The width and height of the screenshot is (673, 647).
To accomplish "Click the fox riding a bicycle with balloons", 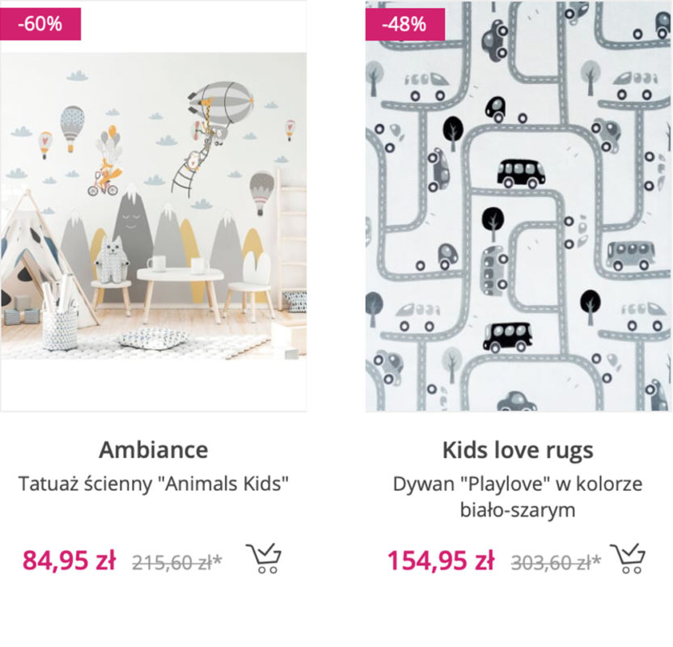I will 103,174.
